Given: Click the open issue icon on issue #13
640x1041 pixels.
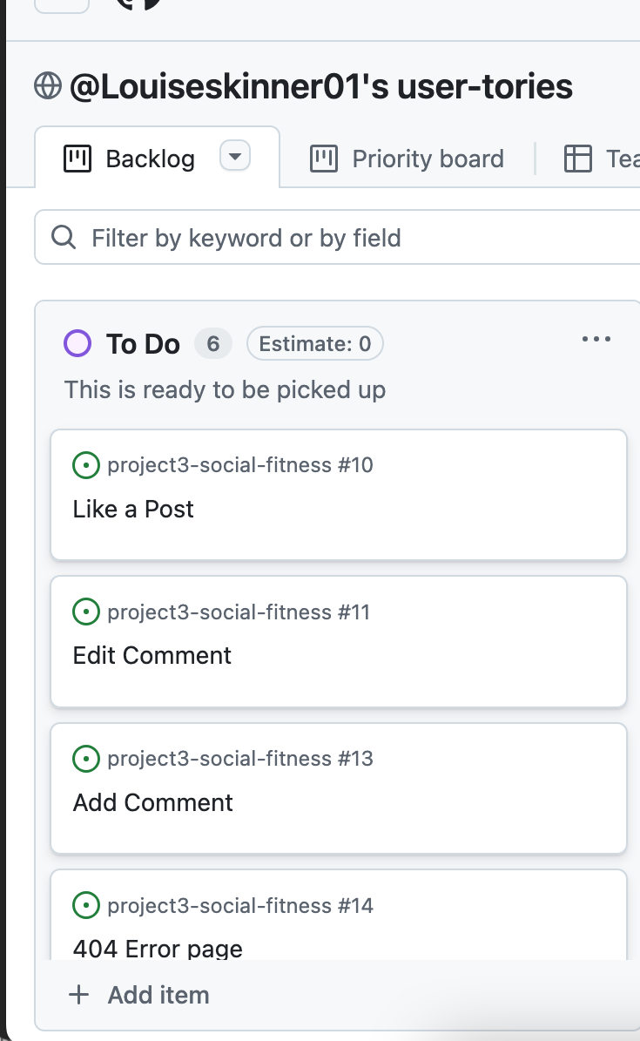Looking at the screenshot, I should 85,759.
